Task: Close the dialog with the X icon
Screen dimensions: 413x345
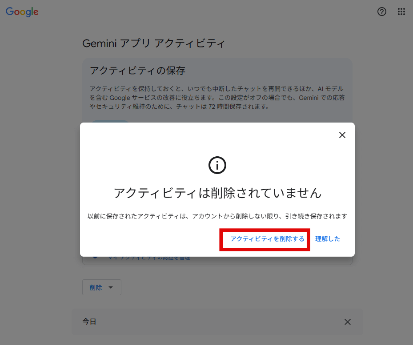Action: 342,135
